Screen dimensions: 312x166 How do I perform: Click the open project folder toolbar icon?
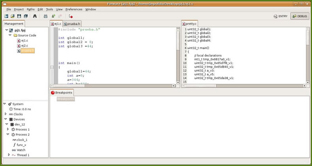13,16
